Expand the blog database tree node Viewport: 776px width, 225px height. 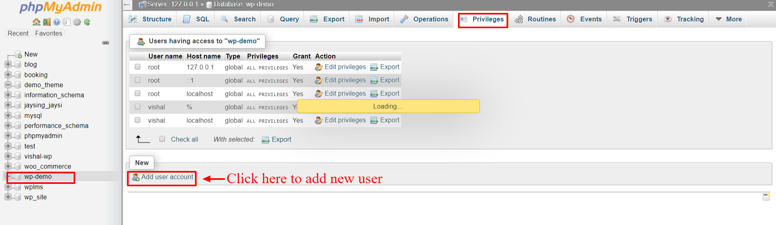point(8,65)
